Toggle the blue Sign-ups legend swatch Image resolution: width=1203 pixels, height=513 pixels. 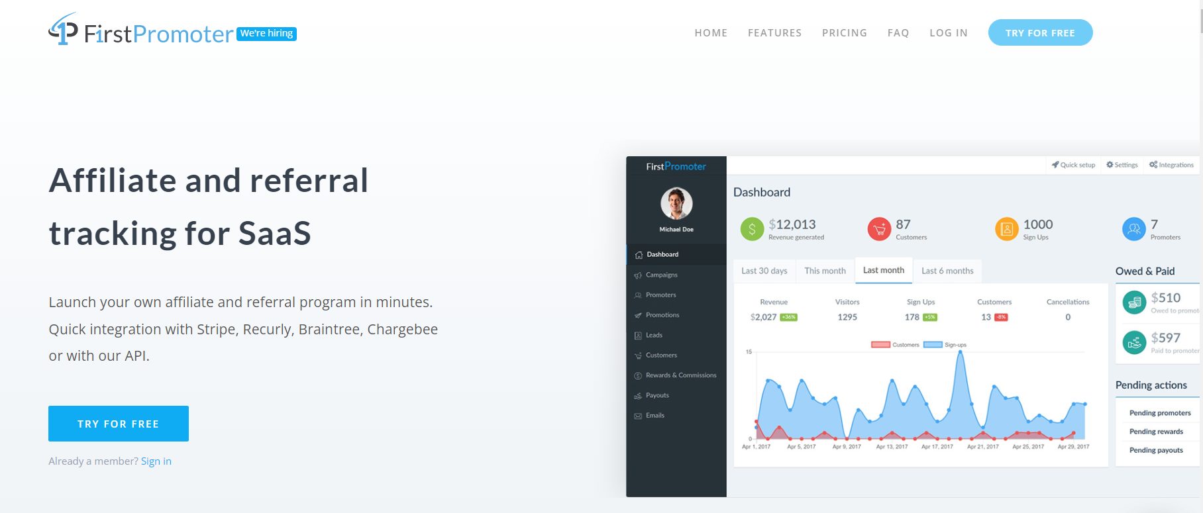pyautogui.click(x=933, y=345)
